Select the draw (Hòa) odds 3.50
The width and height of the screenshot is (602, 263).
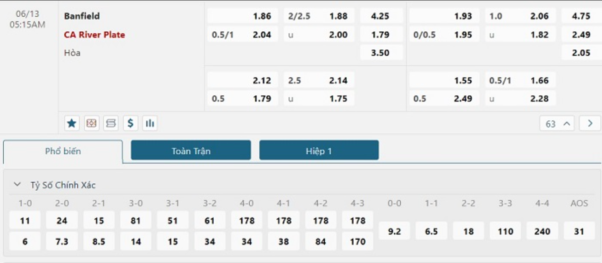point(380,53)
